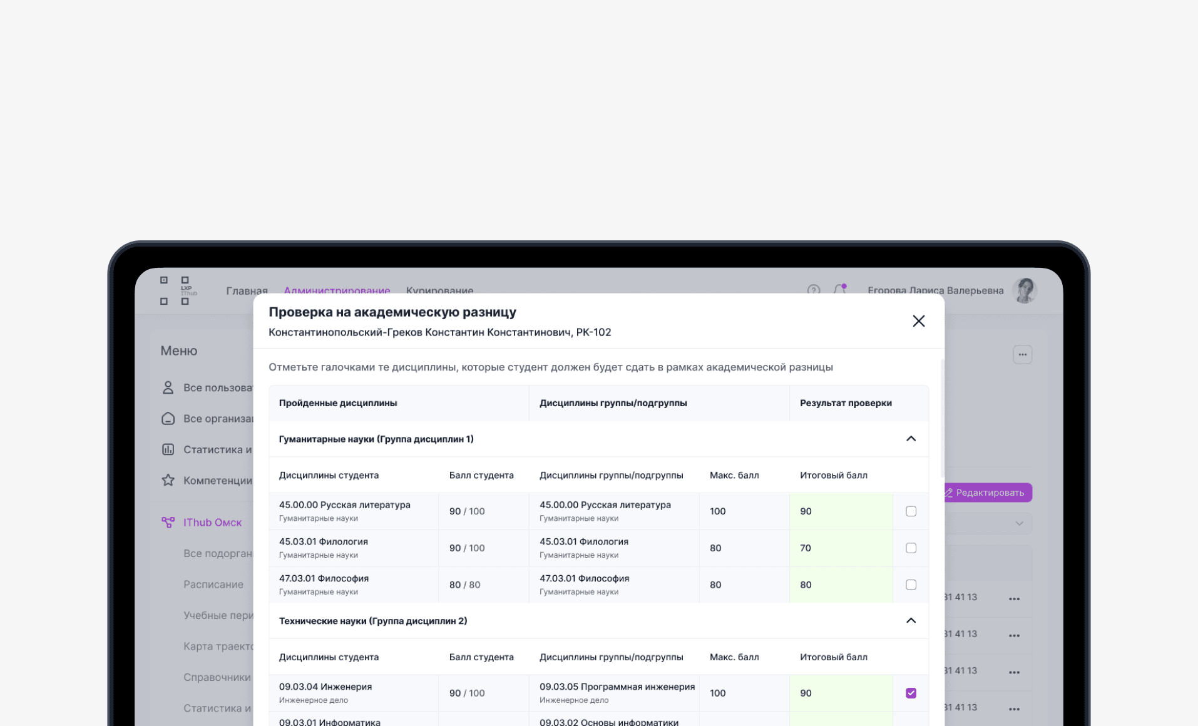1198x726 pixels.
Task: Click the Результат проверки column header
Action: tap(846, 403)
